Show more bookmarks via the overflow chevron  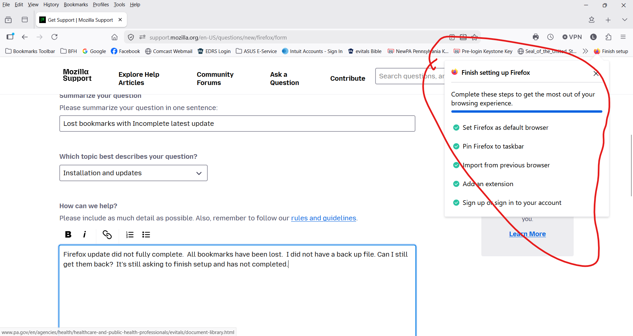click(x=585, y=51)
